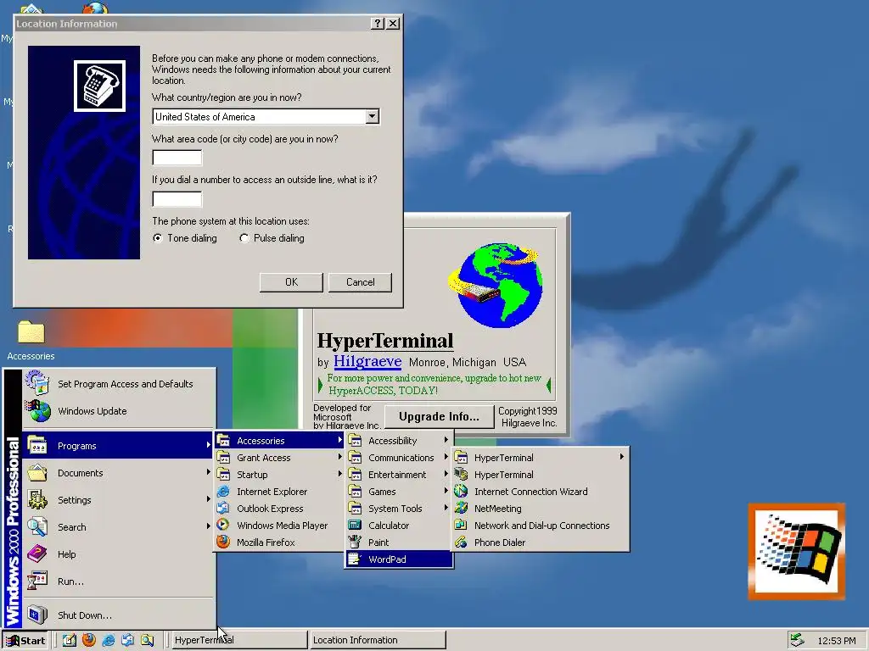Viewport: 869px width, 651px height.
Task: Choose Run... from the Start menu
Action: [119, 581]
